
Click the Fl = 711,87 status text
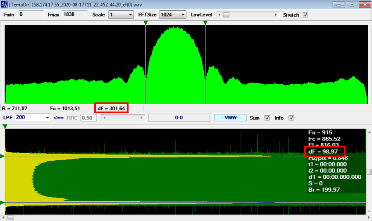(15, 108)
